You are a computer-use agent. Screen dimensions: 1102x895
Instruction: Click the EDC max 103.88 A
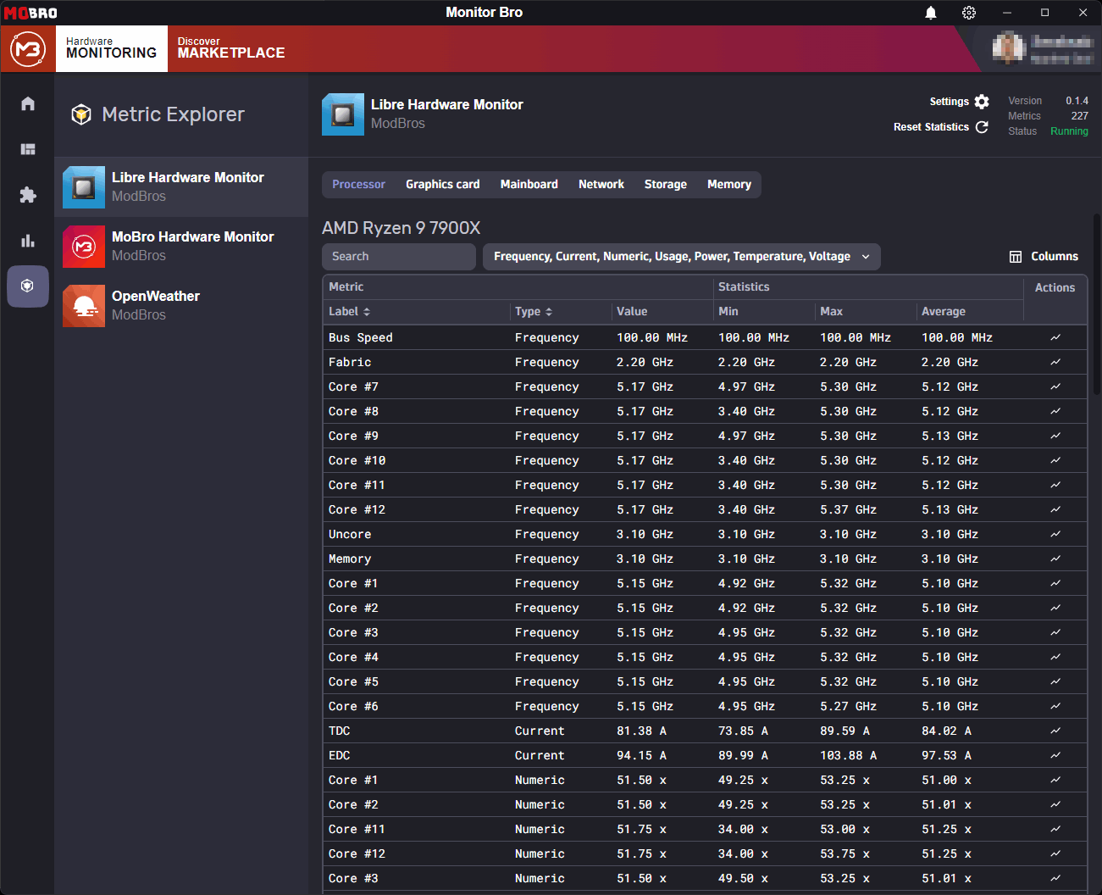tap(848, 755)
